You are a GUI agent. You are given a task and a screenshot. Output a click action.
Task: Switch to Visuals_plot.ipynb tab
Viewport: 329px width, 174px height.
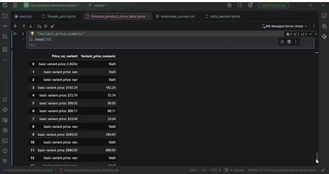pos(59,16)
